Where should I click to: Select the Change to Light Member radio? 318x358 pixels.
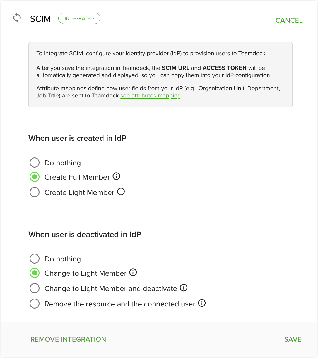coord(35,273)
